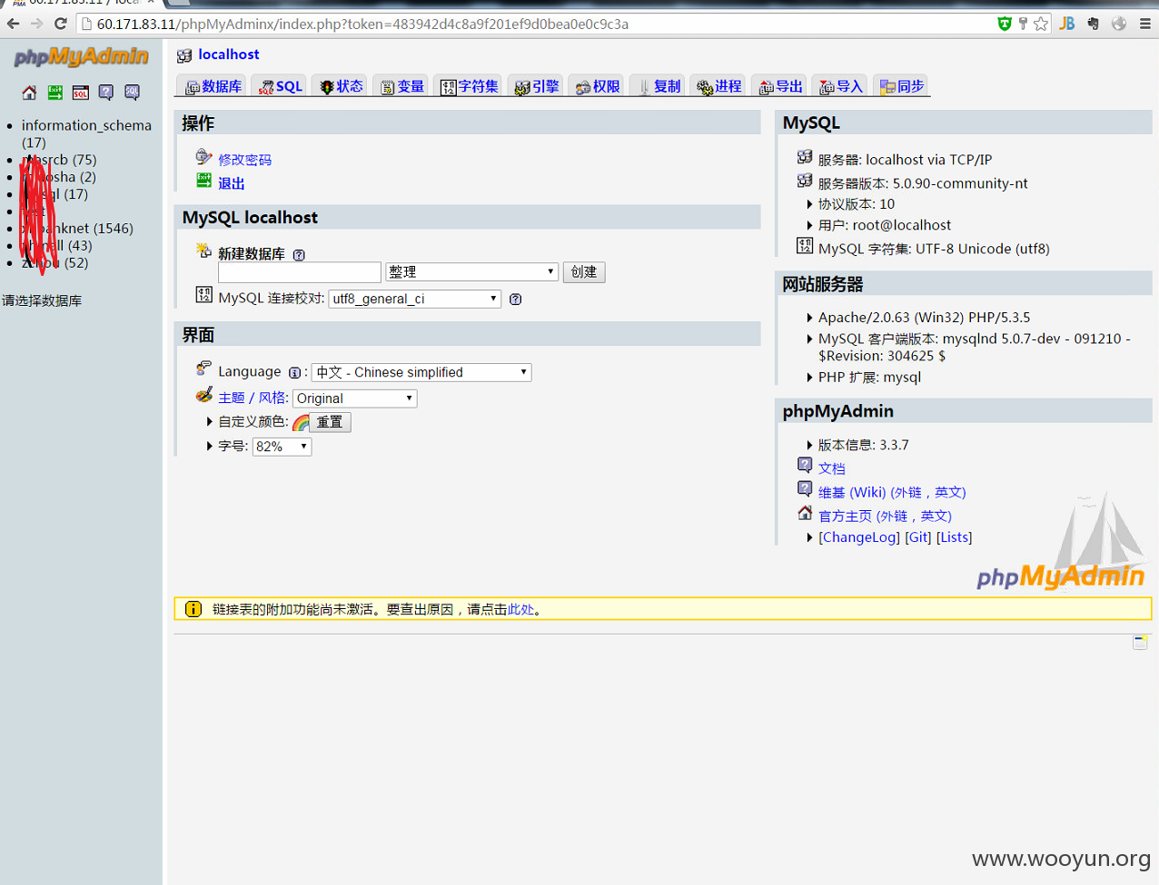Image resolution: width=1159 pixels, height=885 pixels.
Task: Select the information_schema database in sidebar
Action: 86,125
